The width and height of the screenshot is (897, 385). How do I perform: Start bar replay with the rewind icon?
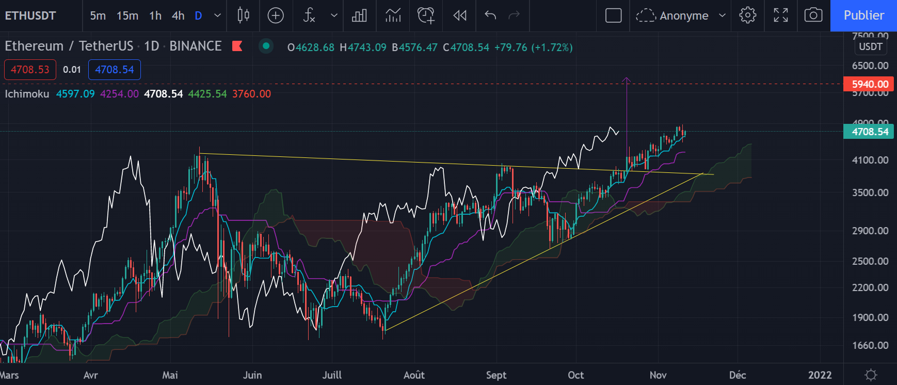(x=459, y=15)
